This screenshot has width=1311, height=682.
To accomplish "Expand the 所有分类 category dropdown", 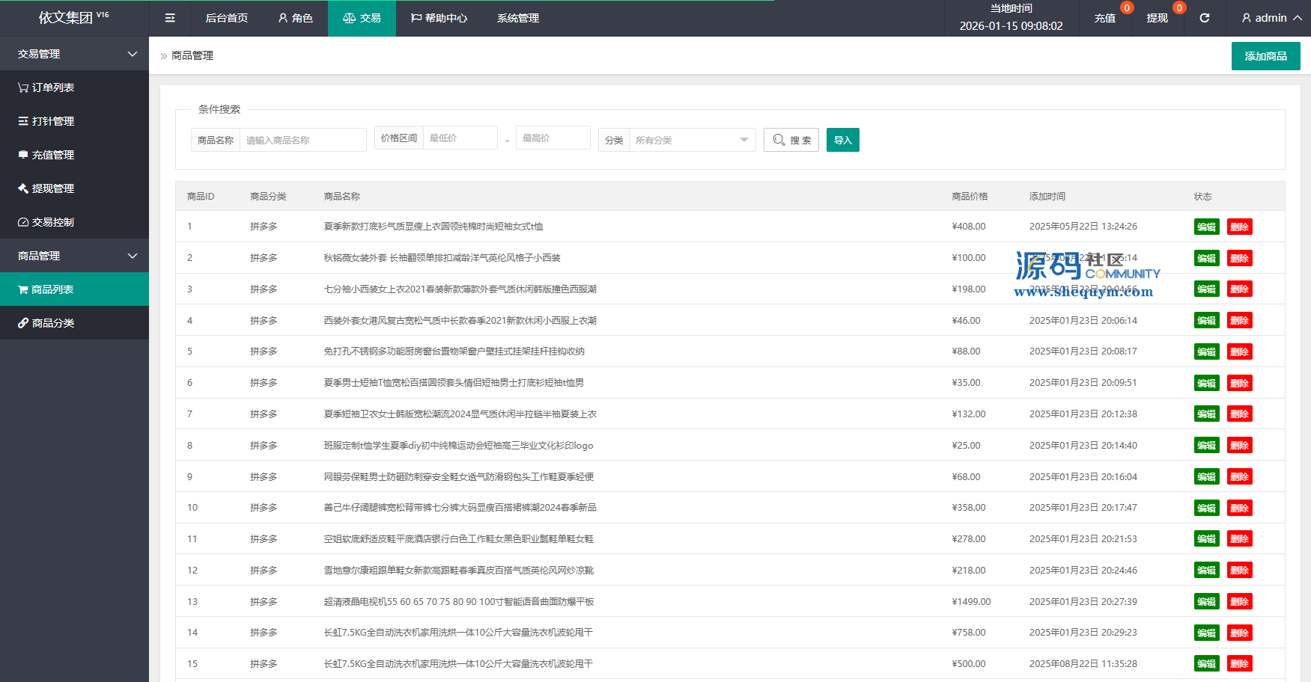I will tap(691, 140).
